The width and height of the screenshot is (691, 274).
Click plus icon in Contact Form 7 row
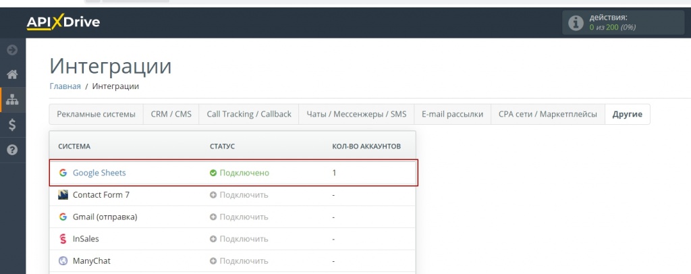(x=213, y=195)
